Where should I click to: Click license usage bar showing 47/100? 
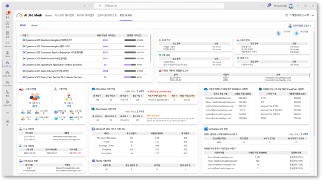[130, 65]
